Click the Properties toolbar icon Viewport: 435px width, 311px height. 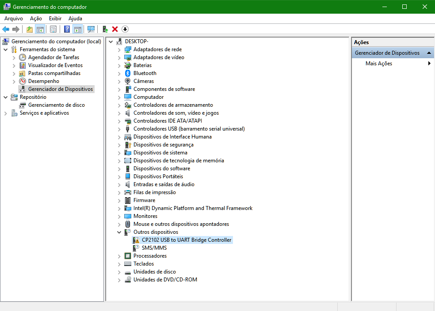[x=53, y=29]
